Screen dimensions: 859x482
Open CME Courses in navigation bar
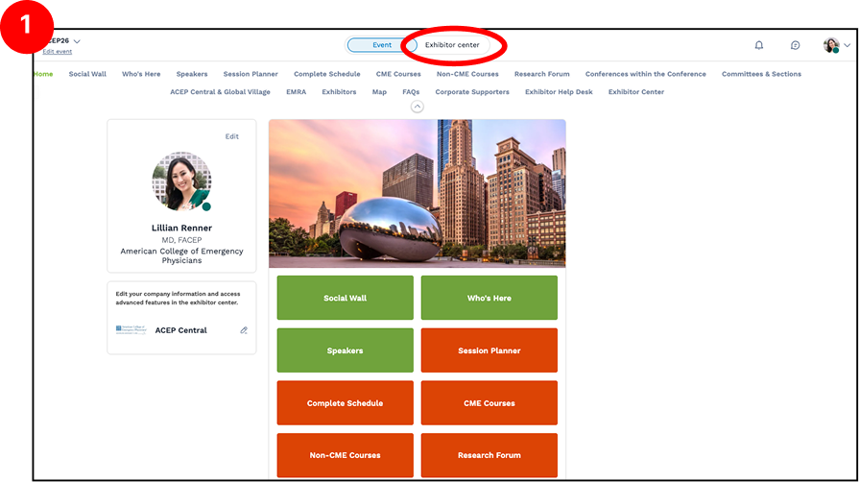[398, 74]
